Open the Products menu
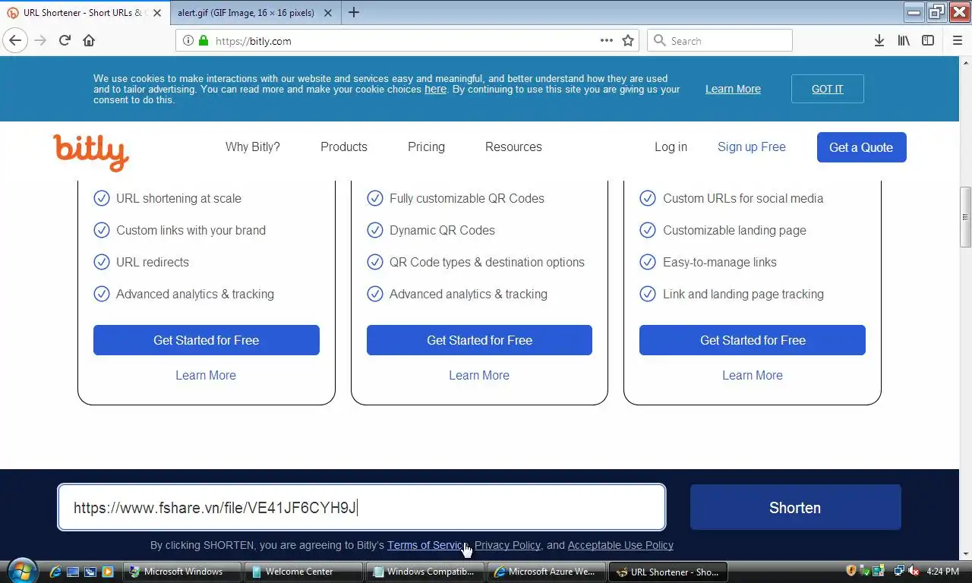This screenshot has width=972, height=583. 344,147
